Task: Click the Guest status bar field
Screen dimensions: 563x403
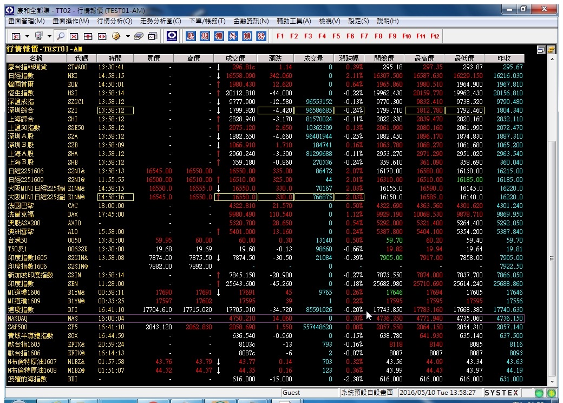Action: coord(310,393)
